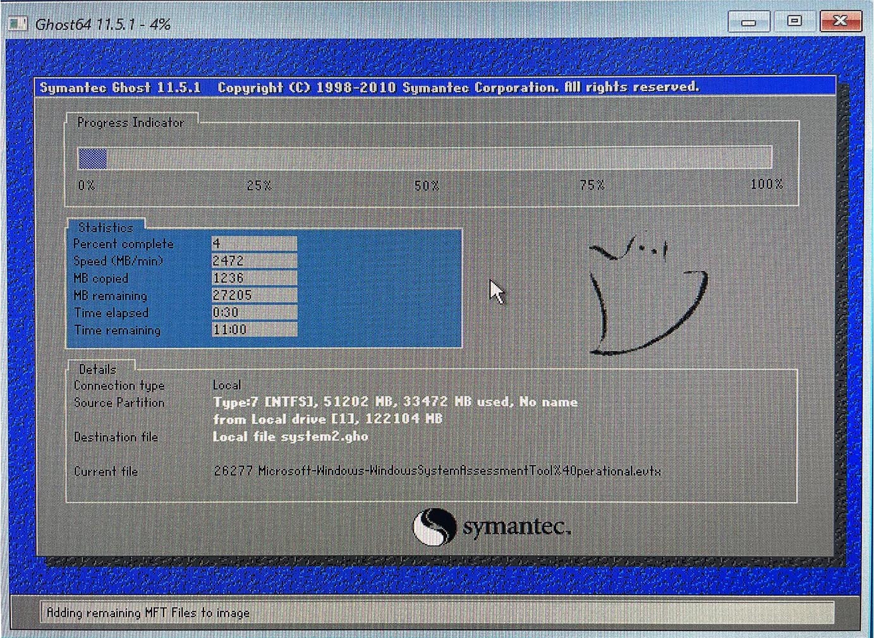Click the Destination file system2.gho text
This screenshot has height=638, width=874.
(290, 437)
